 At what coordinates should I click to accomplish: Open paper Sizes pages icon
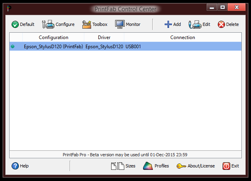(x=118, y=166)
